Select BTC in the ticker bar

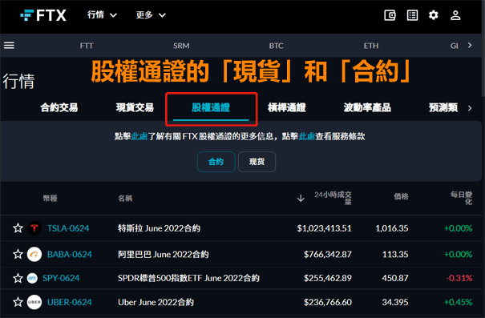[276, 46]
